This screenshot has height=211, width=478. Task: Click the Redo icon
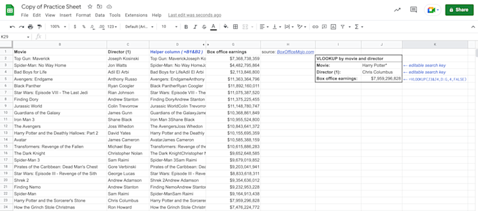click(x=21, y=27)
